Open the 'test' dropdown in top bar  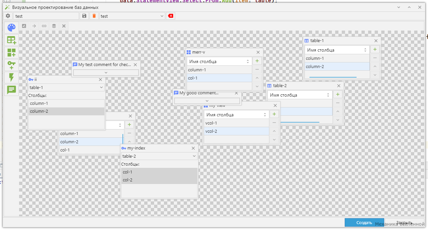click(x=132, y=16)
